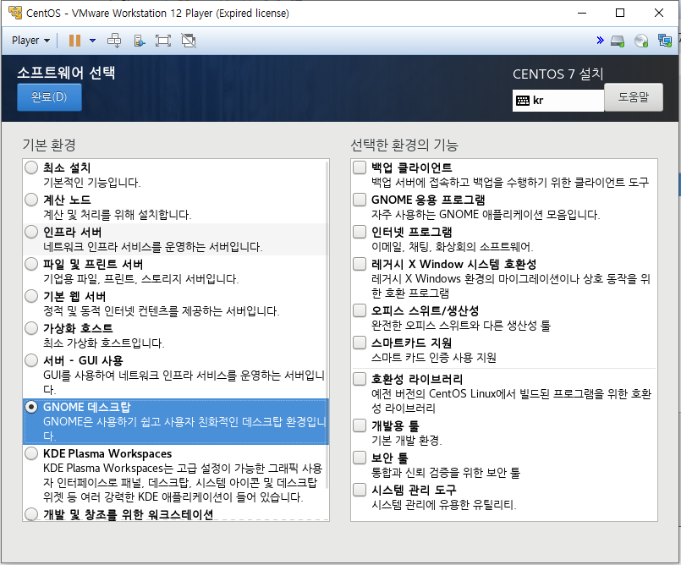The height and width of the screenshot is (565, 681).
Task: Select the GNOME 데스크탑 radio button
Action: coord(31,407)
